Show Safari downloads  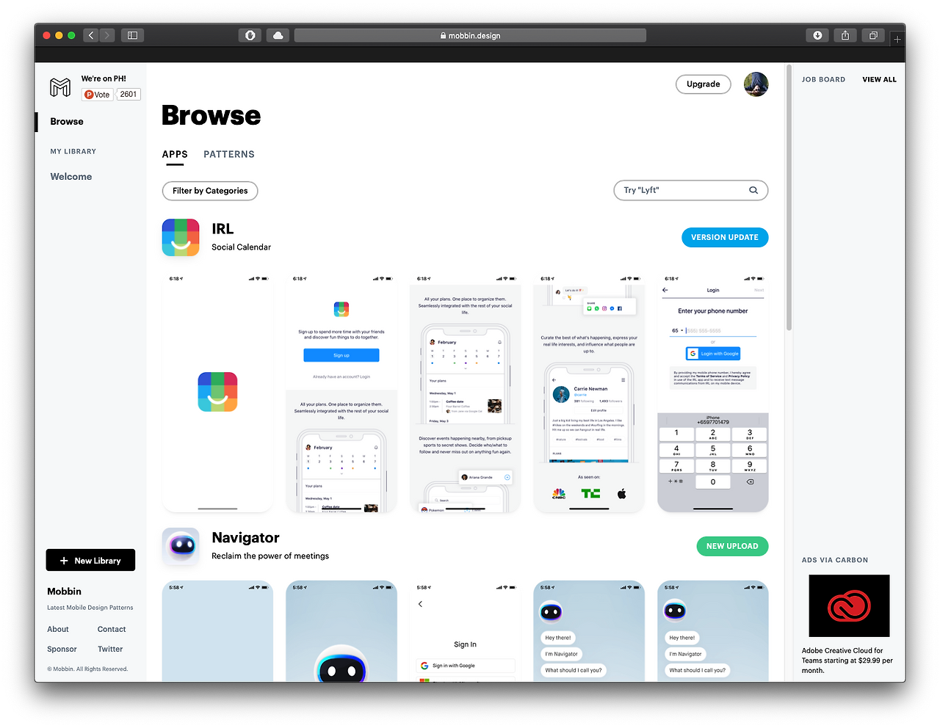[817, 35]
